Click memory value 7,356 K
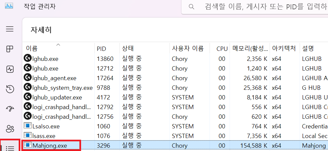This screenshot has height=151, width=328. click(x=257, y=136)
